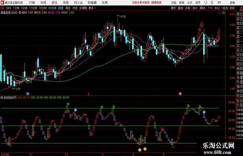Viewport: 243px width, 156px height.
Task: Click the right yellow smiley icon below the indicator
Action: [x=145, y=149]
